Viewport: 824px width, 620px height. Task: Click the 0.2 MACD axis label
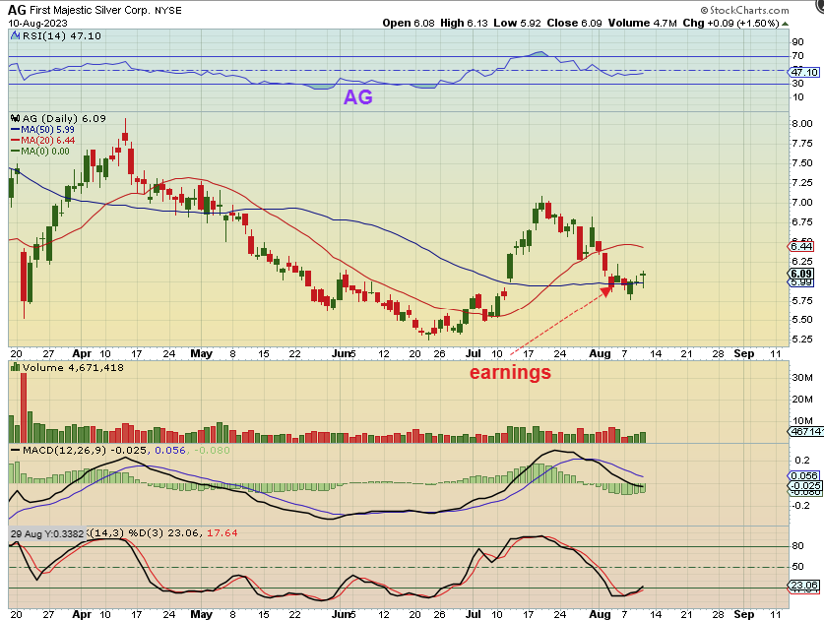tap(802, 461)
